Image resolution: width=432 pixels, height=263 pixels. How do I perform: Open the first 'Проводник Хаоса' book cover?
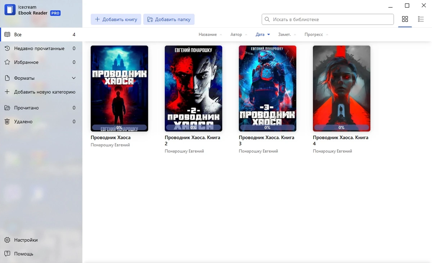coord(120,88)
